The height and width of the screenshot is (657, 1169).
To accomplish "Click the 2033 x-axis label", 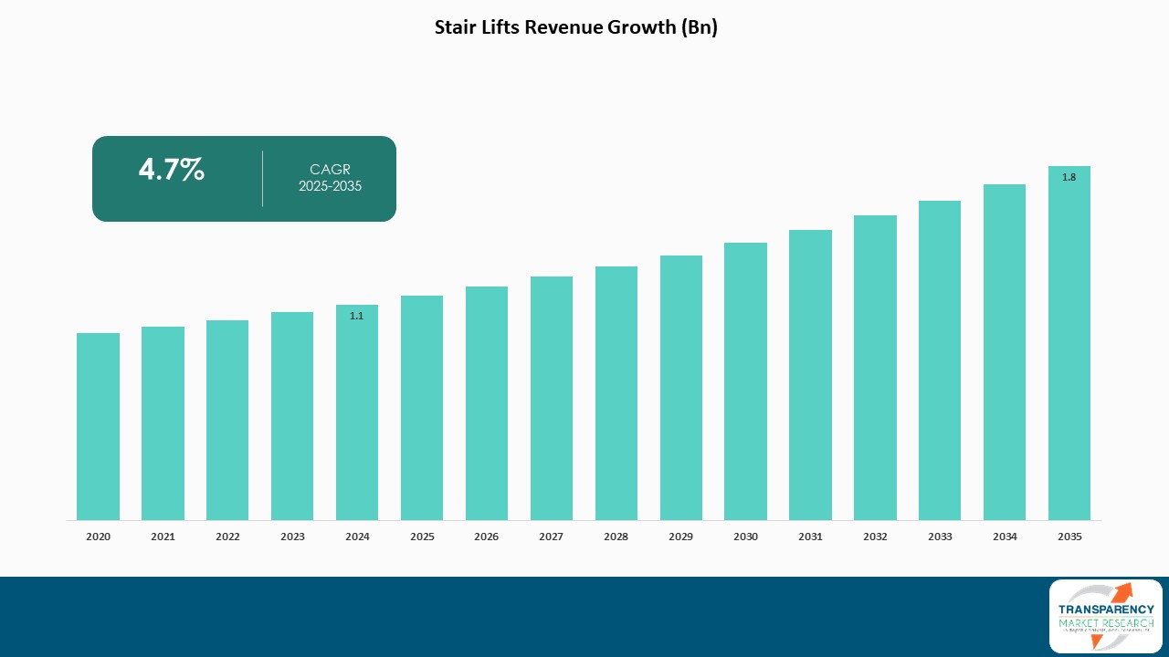I will [x=940, y=537].
